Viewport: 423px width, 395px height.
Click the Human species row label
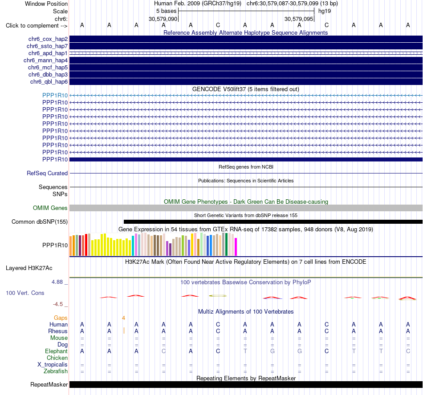pyautogui.click(x=58, y=324)
